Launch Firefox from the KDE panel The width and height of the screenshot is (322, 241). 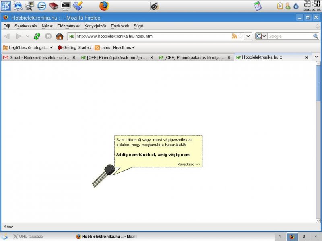pos(104,6)
